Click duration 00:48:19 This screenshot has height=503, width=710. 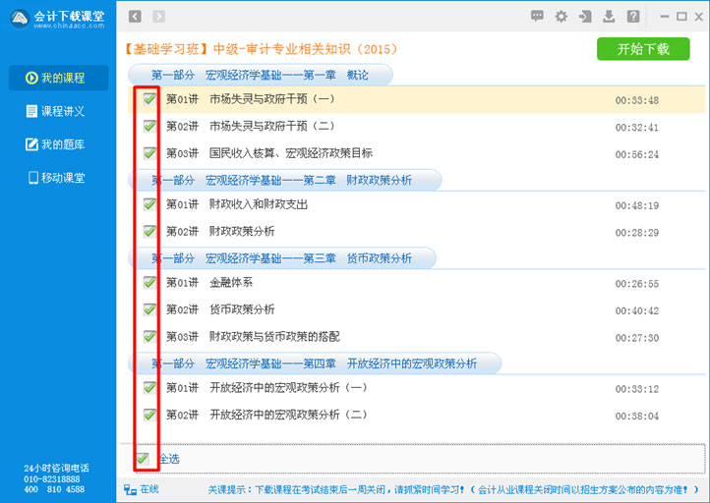coord(636,205)
